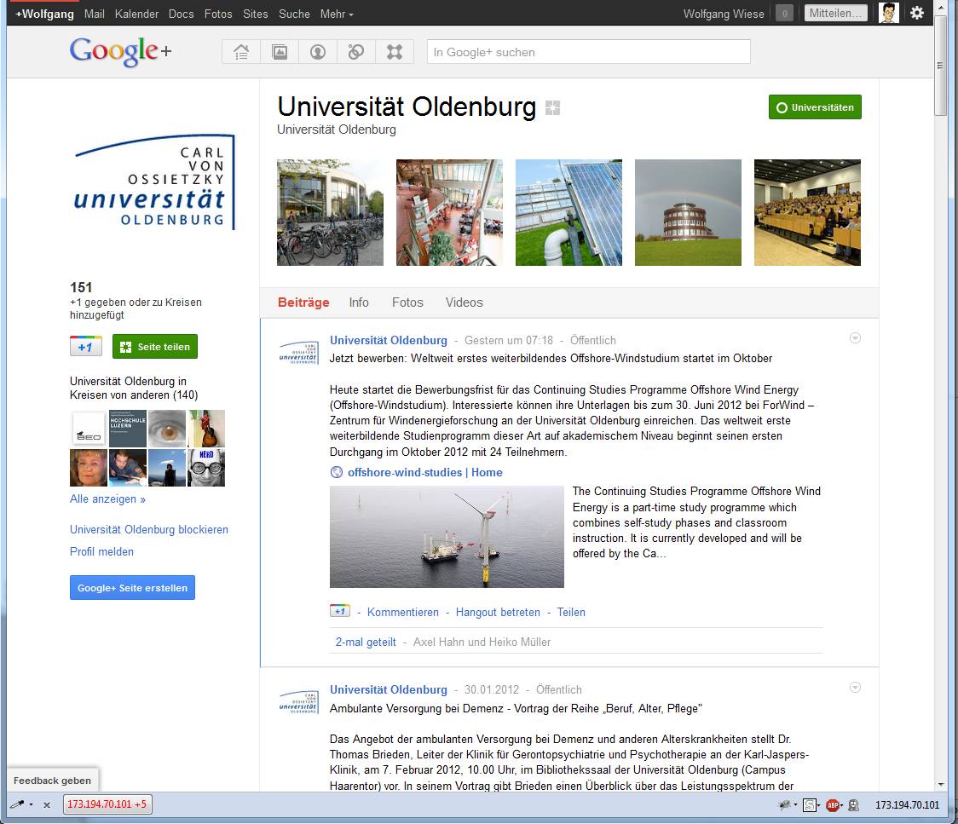Open the eyedropper dropdown arrow in status bar
The width and height of the screenshot is (958, 824).
tap(32, 805)
